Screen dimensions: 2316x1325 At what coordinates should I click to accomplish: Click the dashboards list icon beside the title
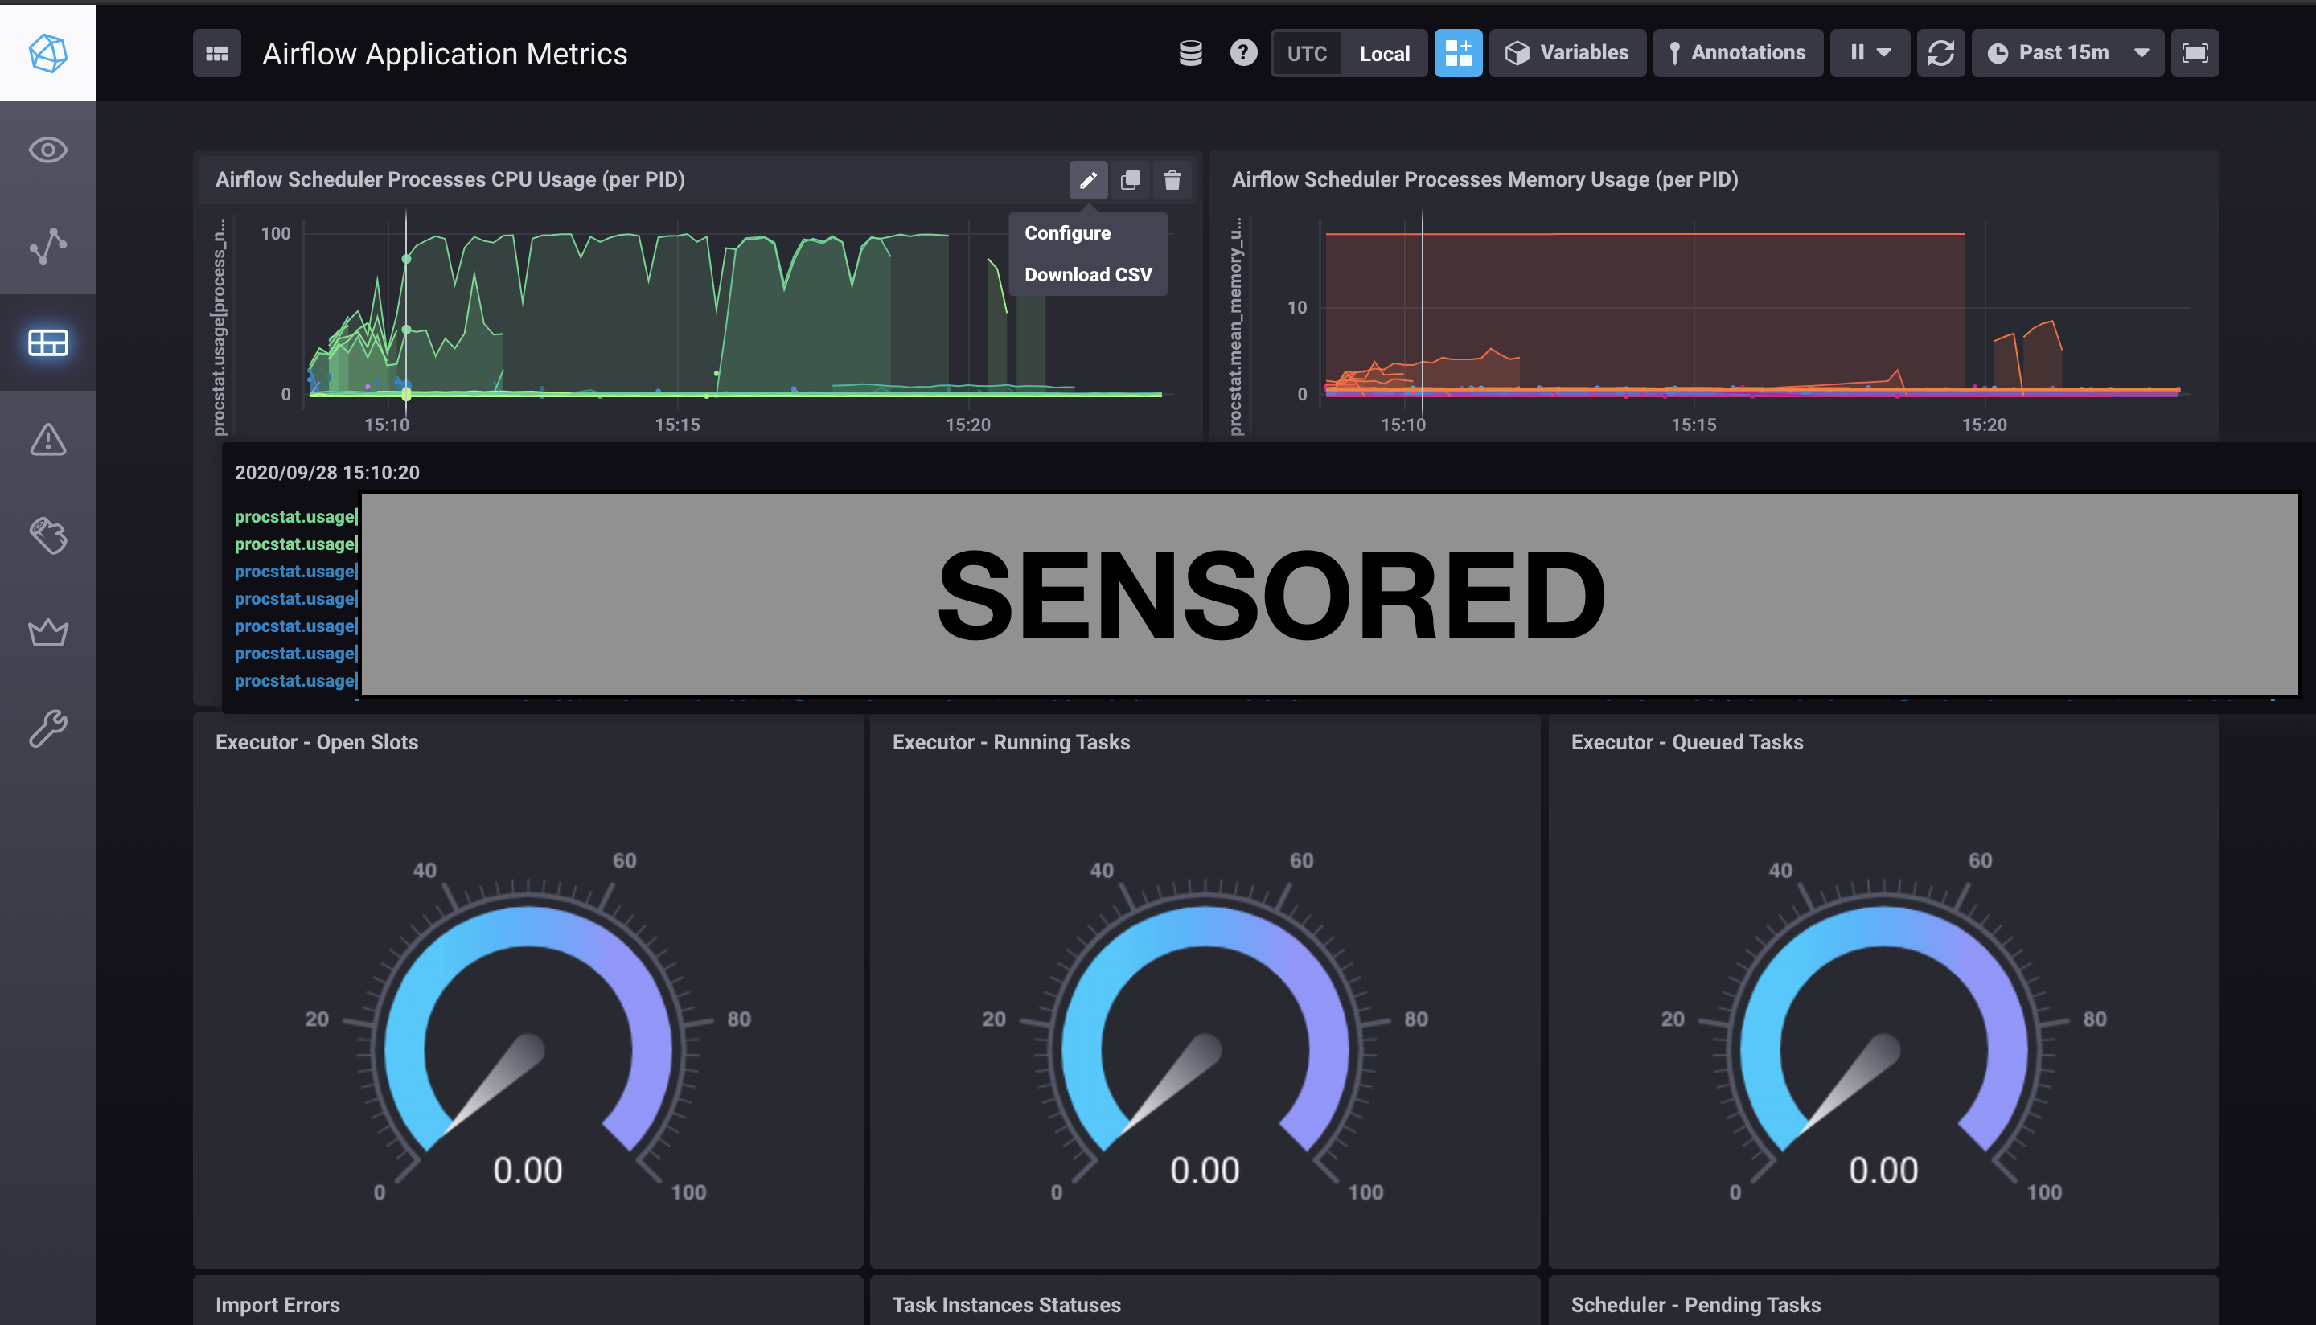coord(216,54)
